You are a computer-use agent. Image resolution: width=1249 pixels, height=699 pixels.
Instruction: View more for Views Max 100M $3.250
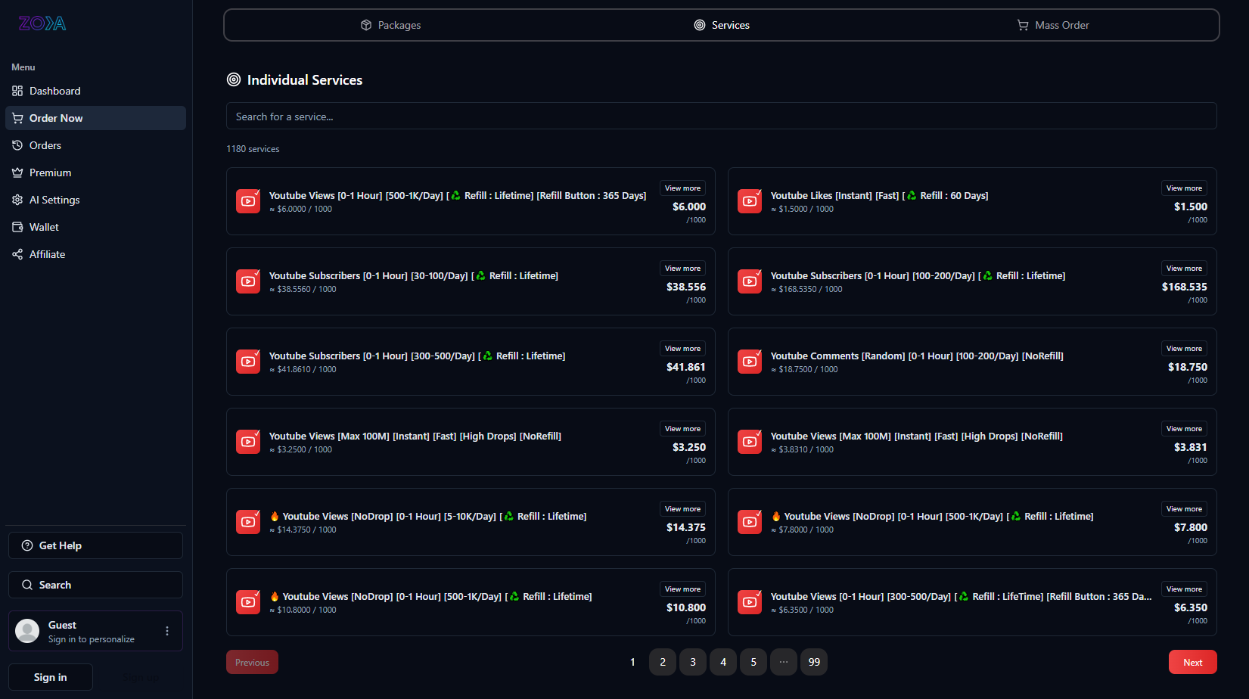(x=683, y=429)
